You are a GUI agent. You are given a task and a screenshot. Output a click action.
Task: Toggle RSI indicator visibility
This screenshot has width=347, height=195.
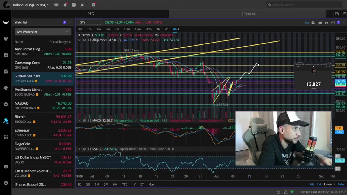pyautogui.click(x=85, y=149)
